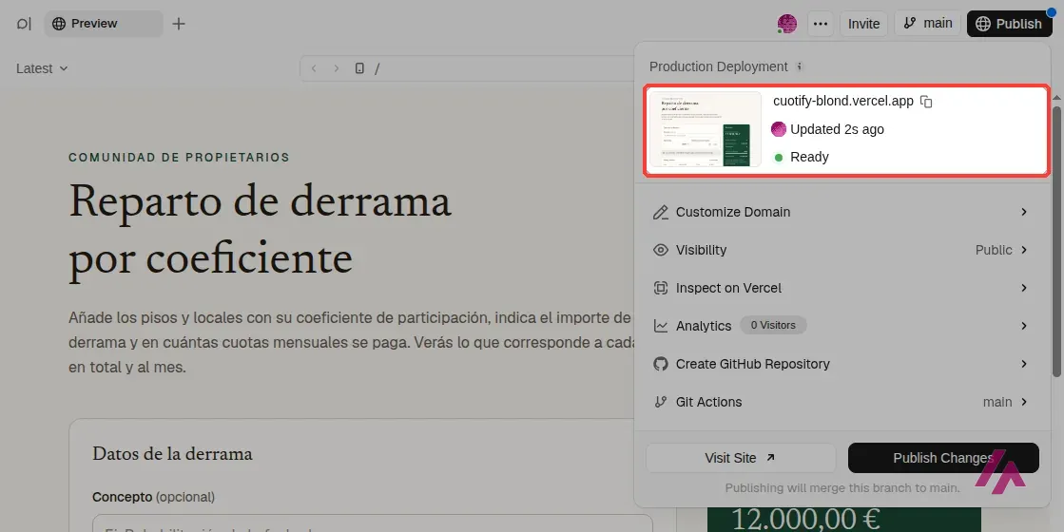This screenshot has height=532, width=1064.
Task: Open the main branch selector
Action: (928, 23)
